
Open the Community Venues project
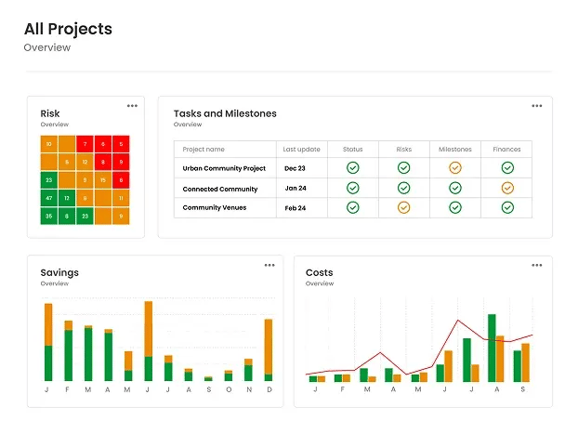214,208
